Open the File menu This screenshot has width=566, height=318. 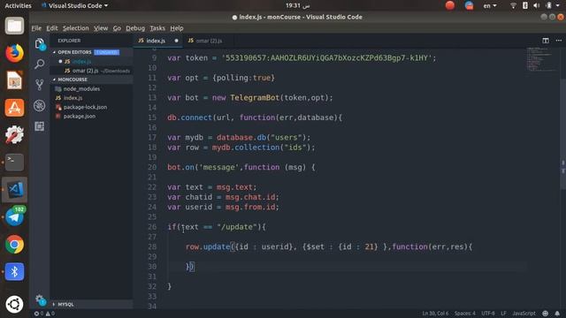(36, 28)
